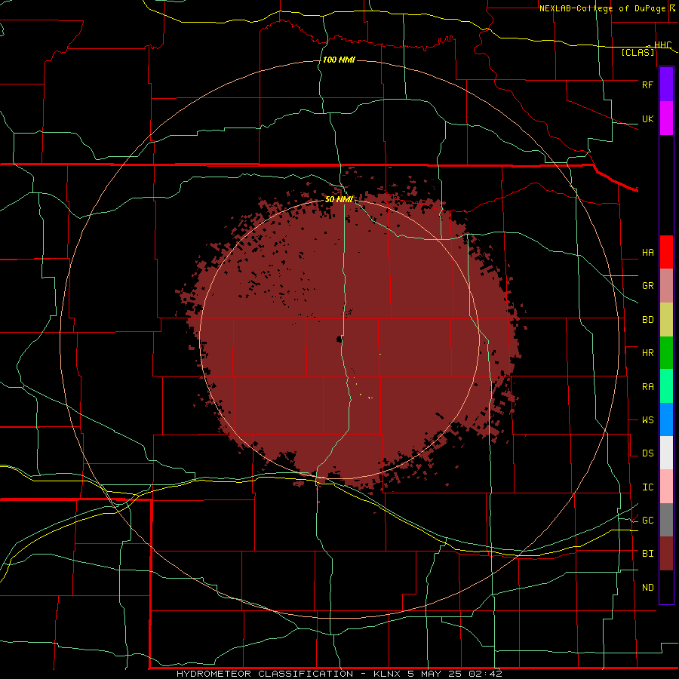Screen dimensions: 679x679
Task: Click the GC gray legend swatch
Action: coord(666,520)
